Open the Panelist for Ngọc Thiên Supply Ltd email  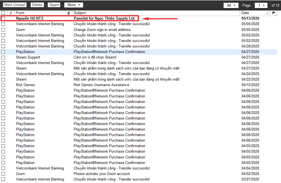[104, 18]
